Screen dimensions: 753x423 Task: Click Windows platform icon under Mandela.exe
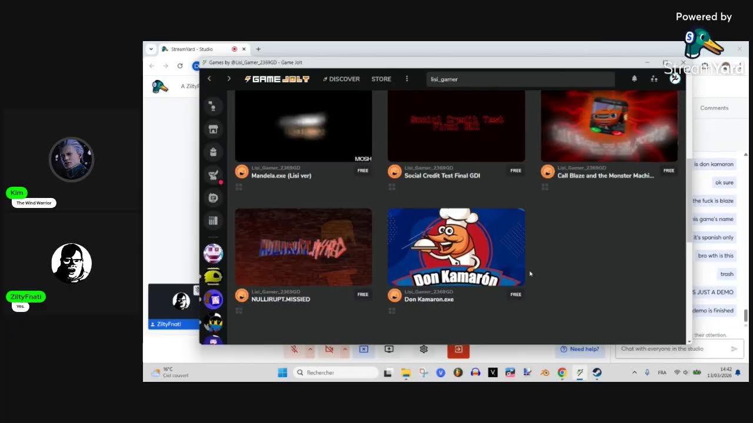coord(239,187)
